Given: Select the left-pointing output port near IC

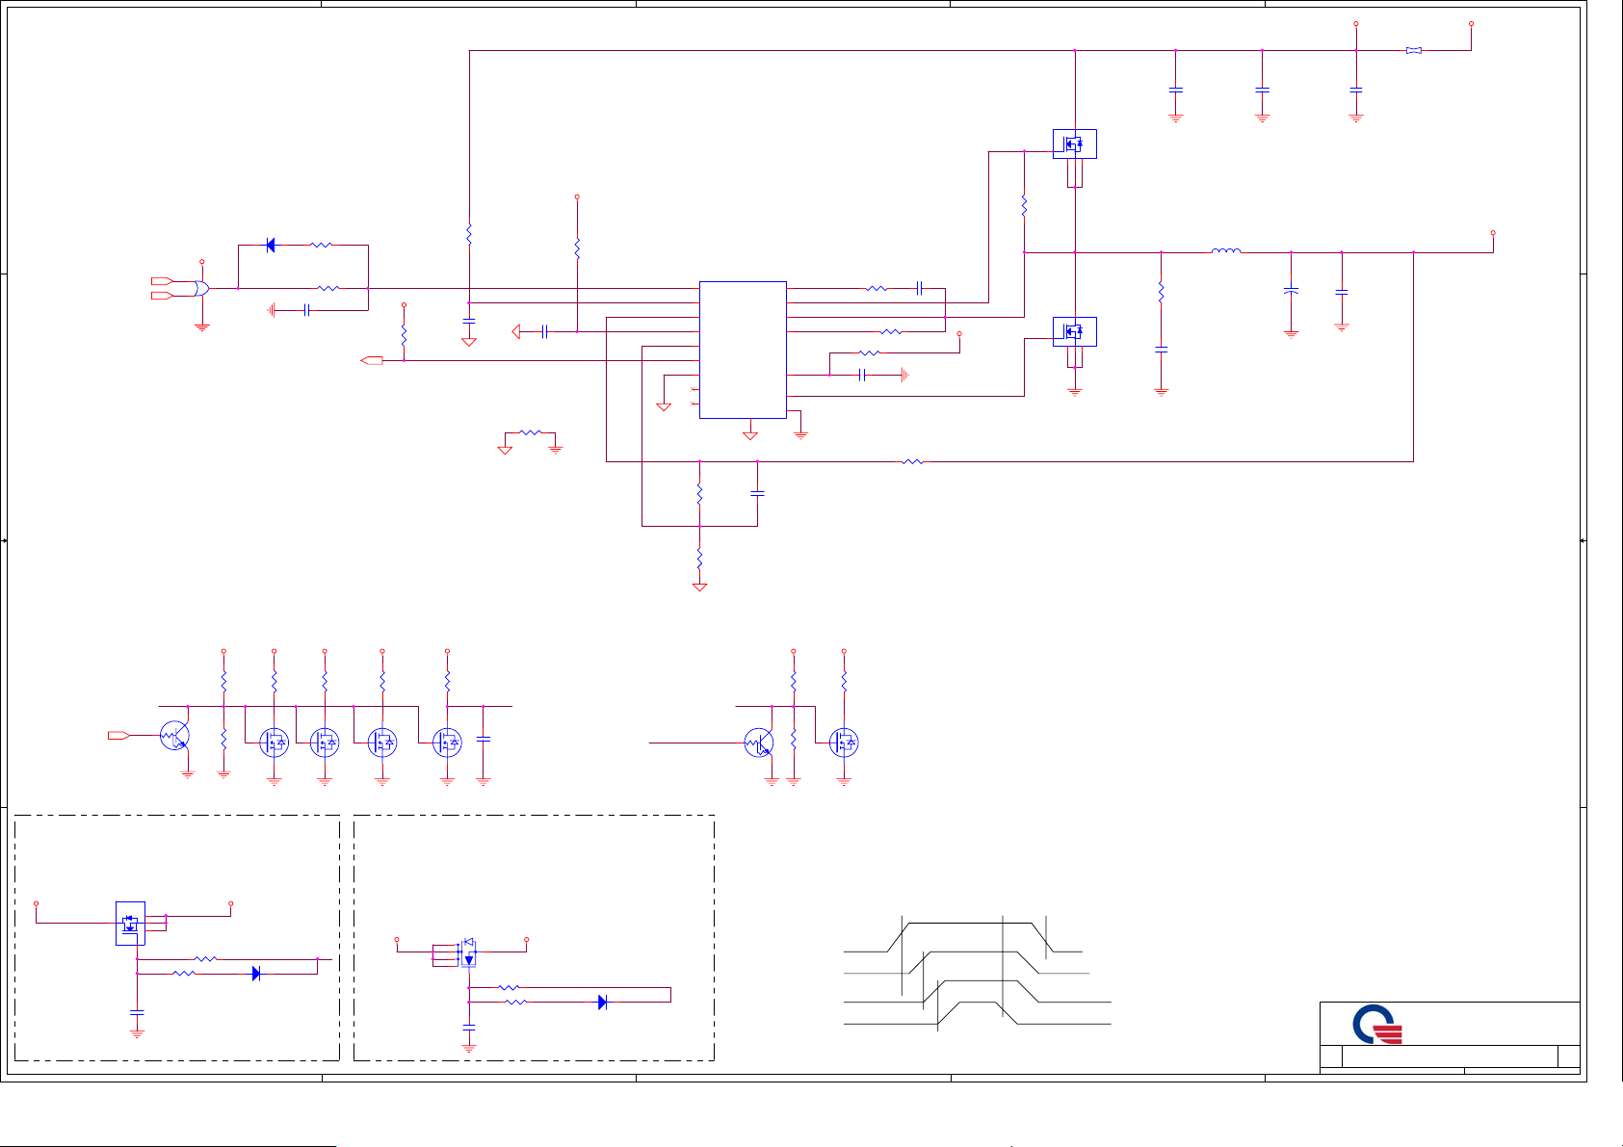Looking at the screenshot, I should (x=372, y=360).
